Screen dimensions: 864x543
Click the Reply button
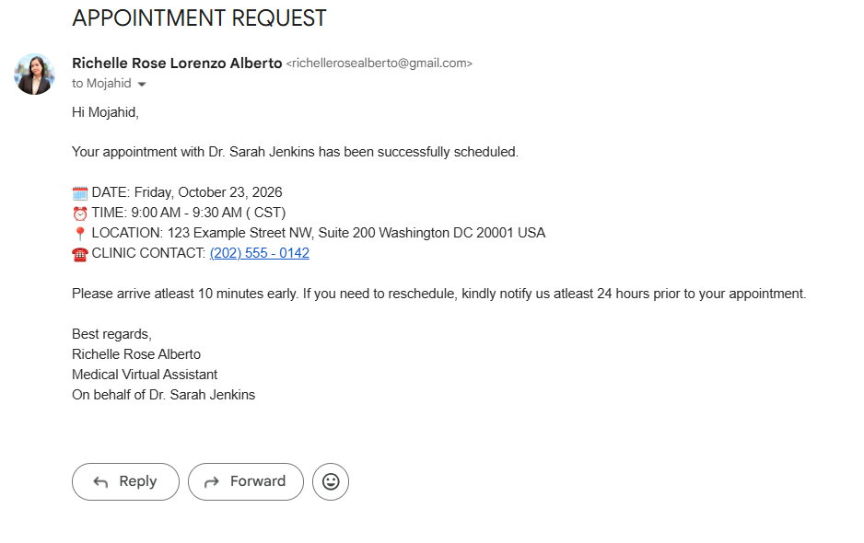coord(125,482)
